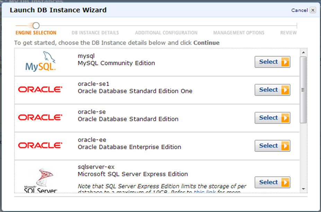The height and width of the screenshot is (212, 321).
Task: Click the scrollbar down arrow
Action: [x=303, y=189]
